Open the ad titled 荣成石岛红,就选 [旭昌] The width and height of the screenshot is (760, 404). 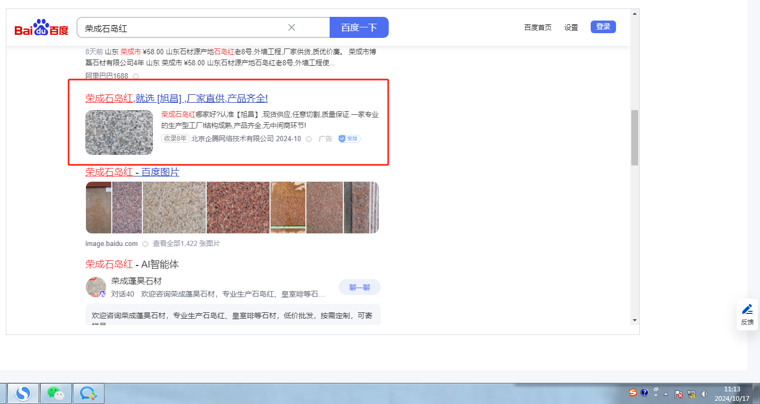point(177,98)
